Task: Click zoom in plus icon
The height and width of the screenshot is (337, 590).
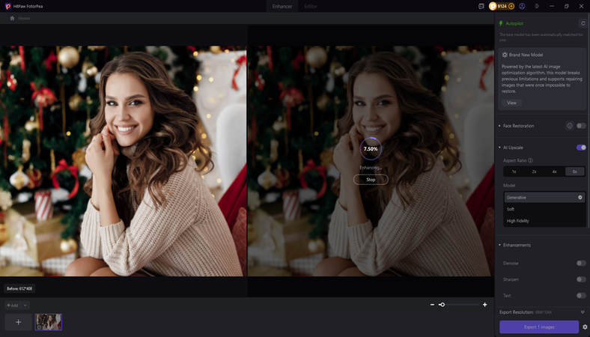Action: [x=485, y=305]
